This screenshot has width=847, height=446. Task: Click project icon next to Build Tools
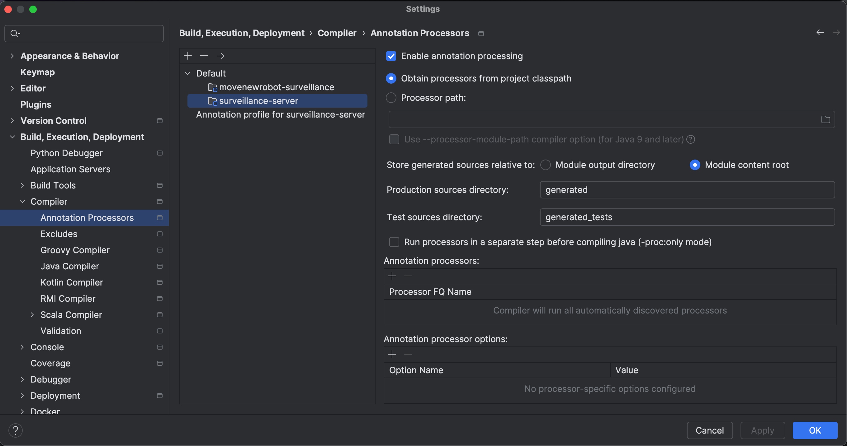(160, 186)
